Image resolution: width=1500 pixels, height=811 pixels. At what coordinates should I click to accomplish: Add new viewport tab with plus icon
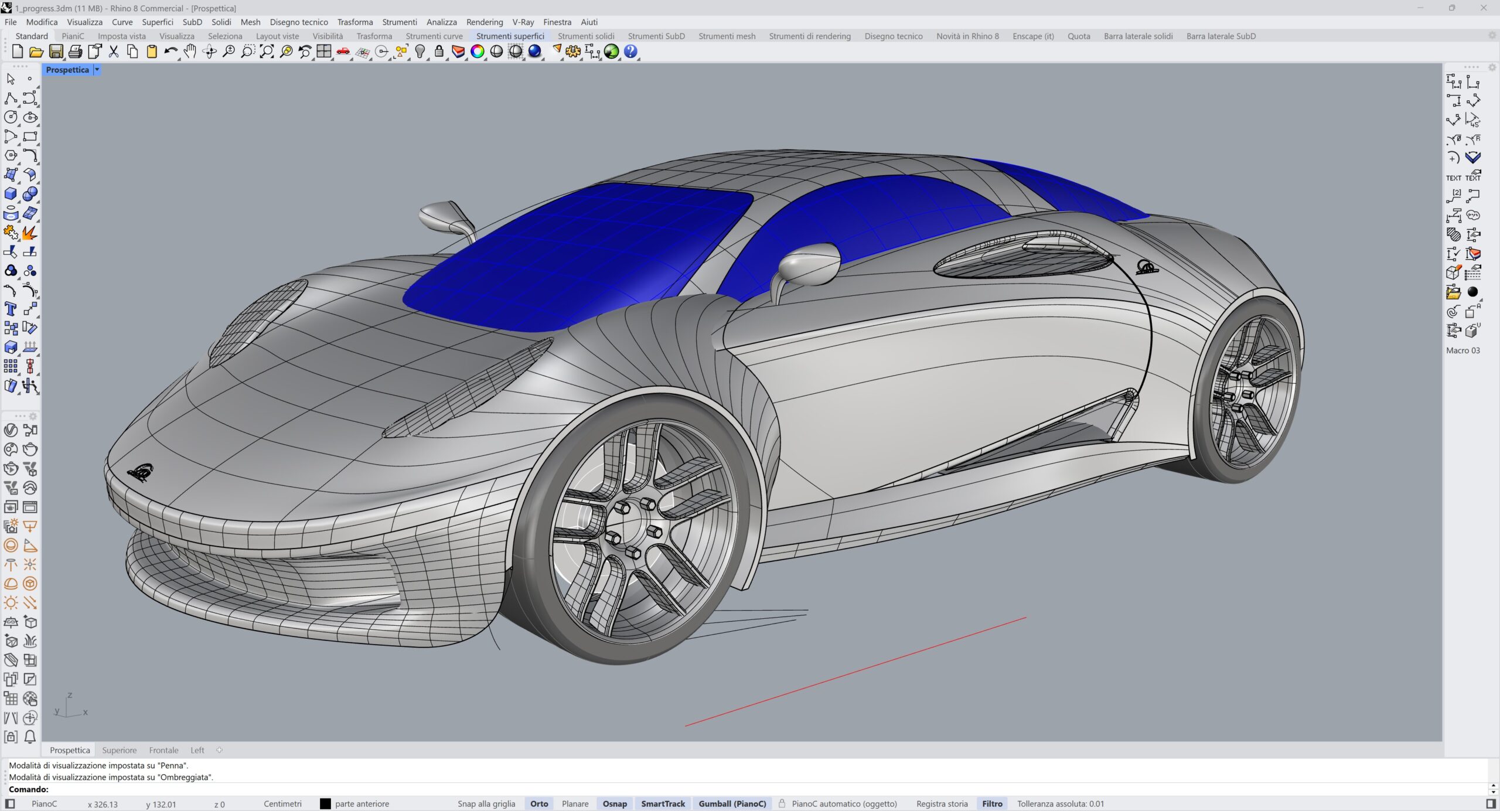pos(219,750)
